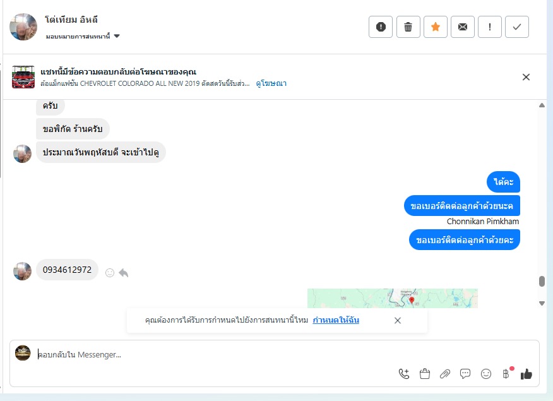Close the conversation assignment prompt
Image resolution: width=553 pixels, height=401 pixels.
pos(398,320)
